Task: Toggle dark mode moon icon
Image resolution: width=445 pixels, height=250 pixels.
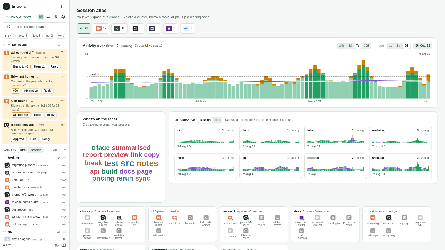Action: [57, 245]
